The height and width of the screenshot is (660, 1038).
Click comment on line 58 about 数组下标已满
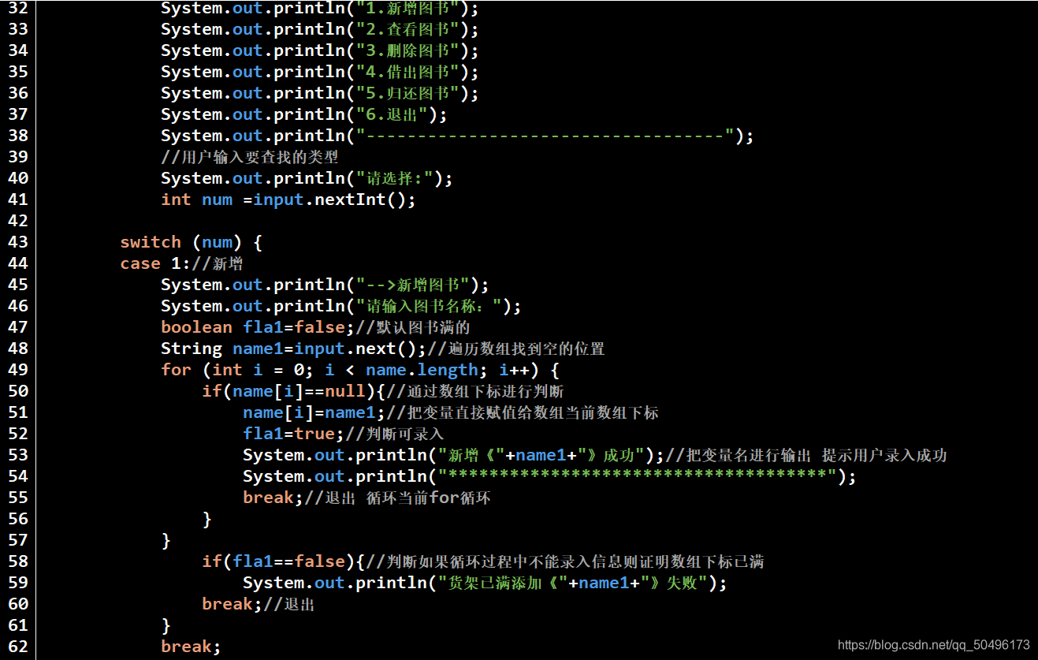click(565, 561)
